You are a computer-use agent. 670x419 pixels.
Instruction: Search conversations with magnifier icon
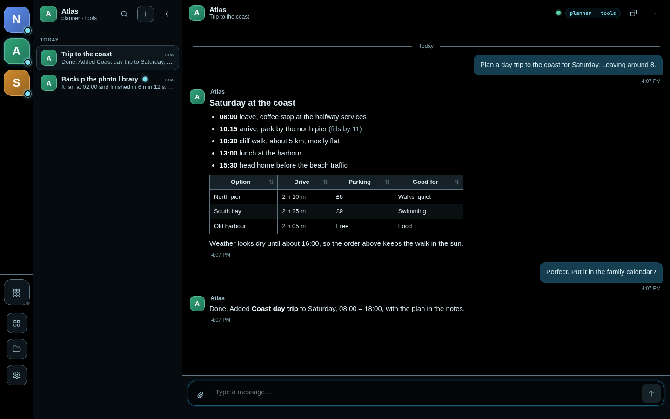pyautogui.click(x=124, y=14)
